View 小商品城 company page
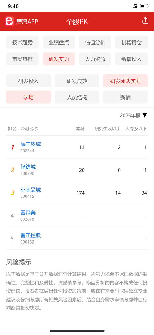The image size is (154, 335). pos(31,190)
